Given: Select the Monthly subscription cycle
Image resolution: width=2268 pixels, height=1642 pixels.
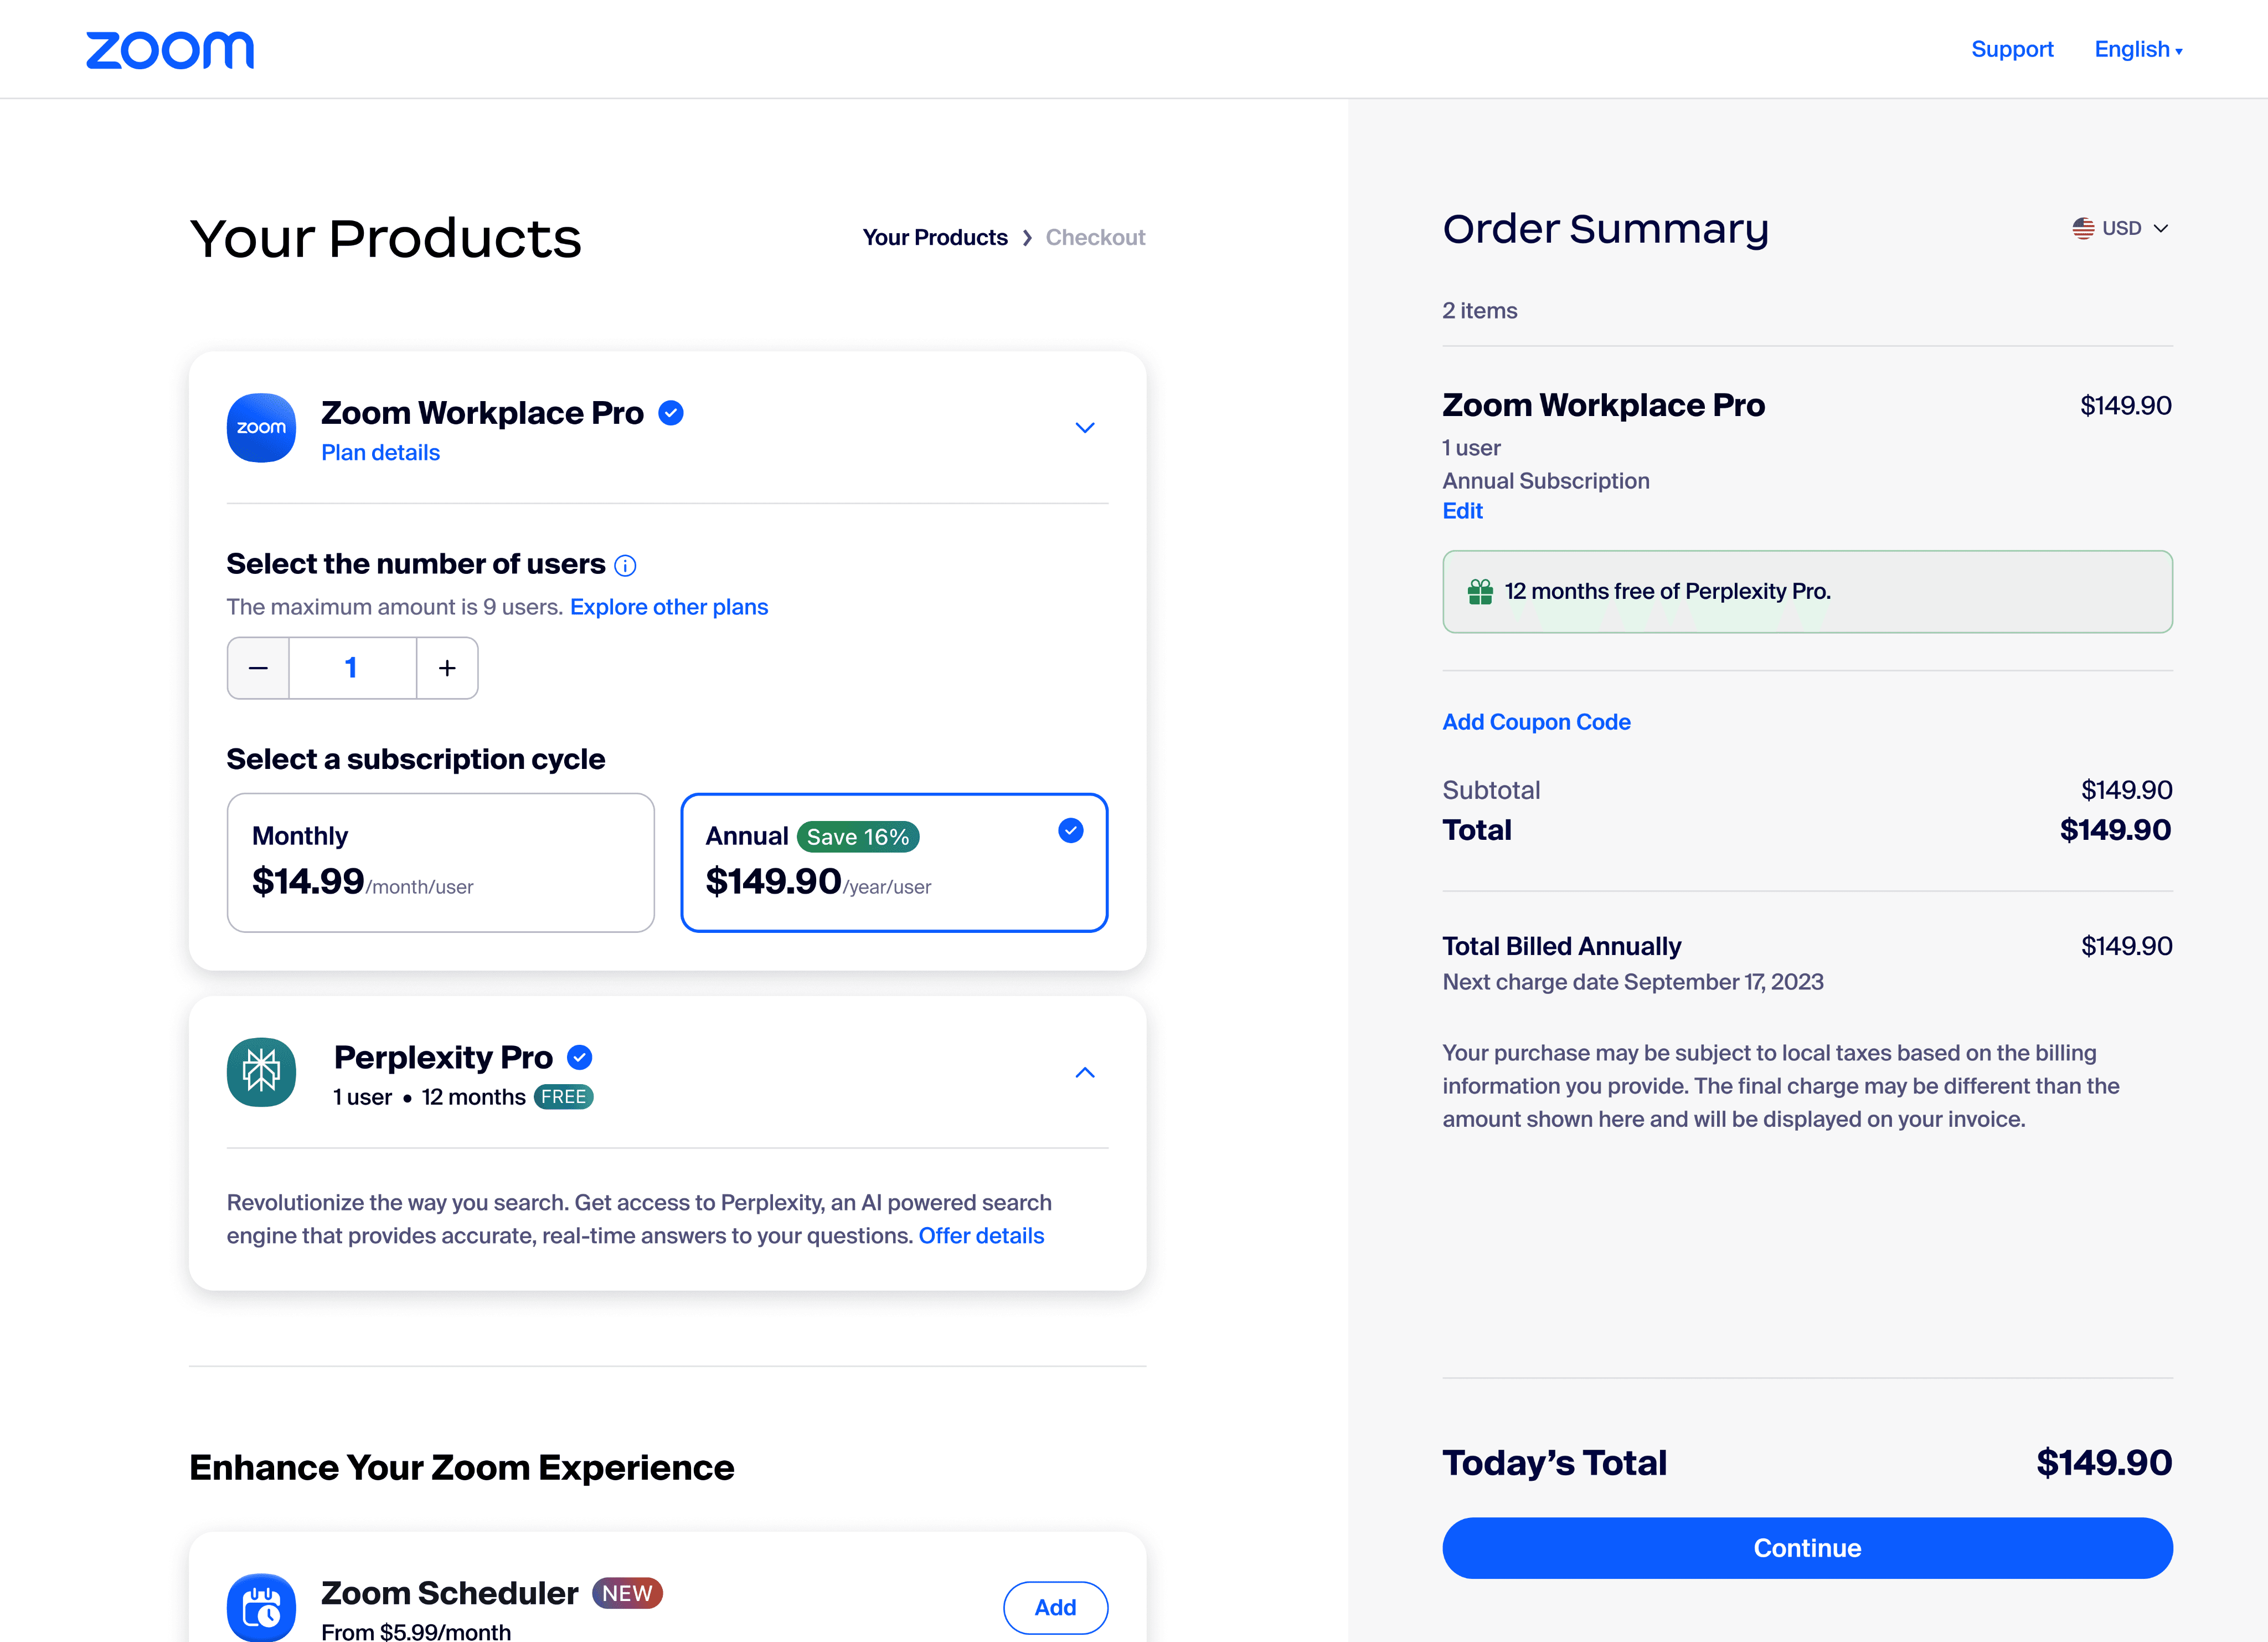Looking at the screenshot, I should (x=441, y=863).
